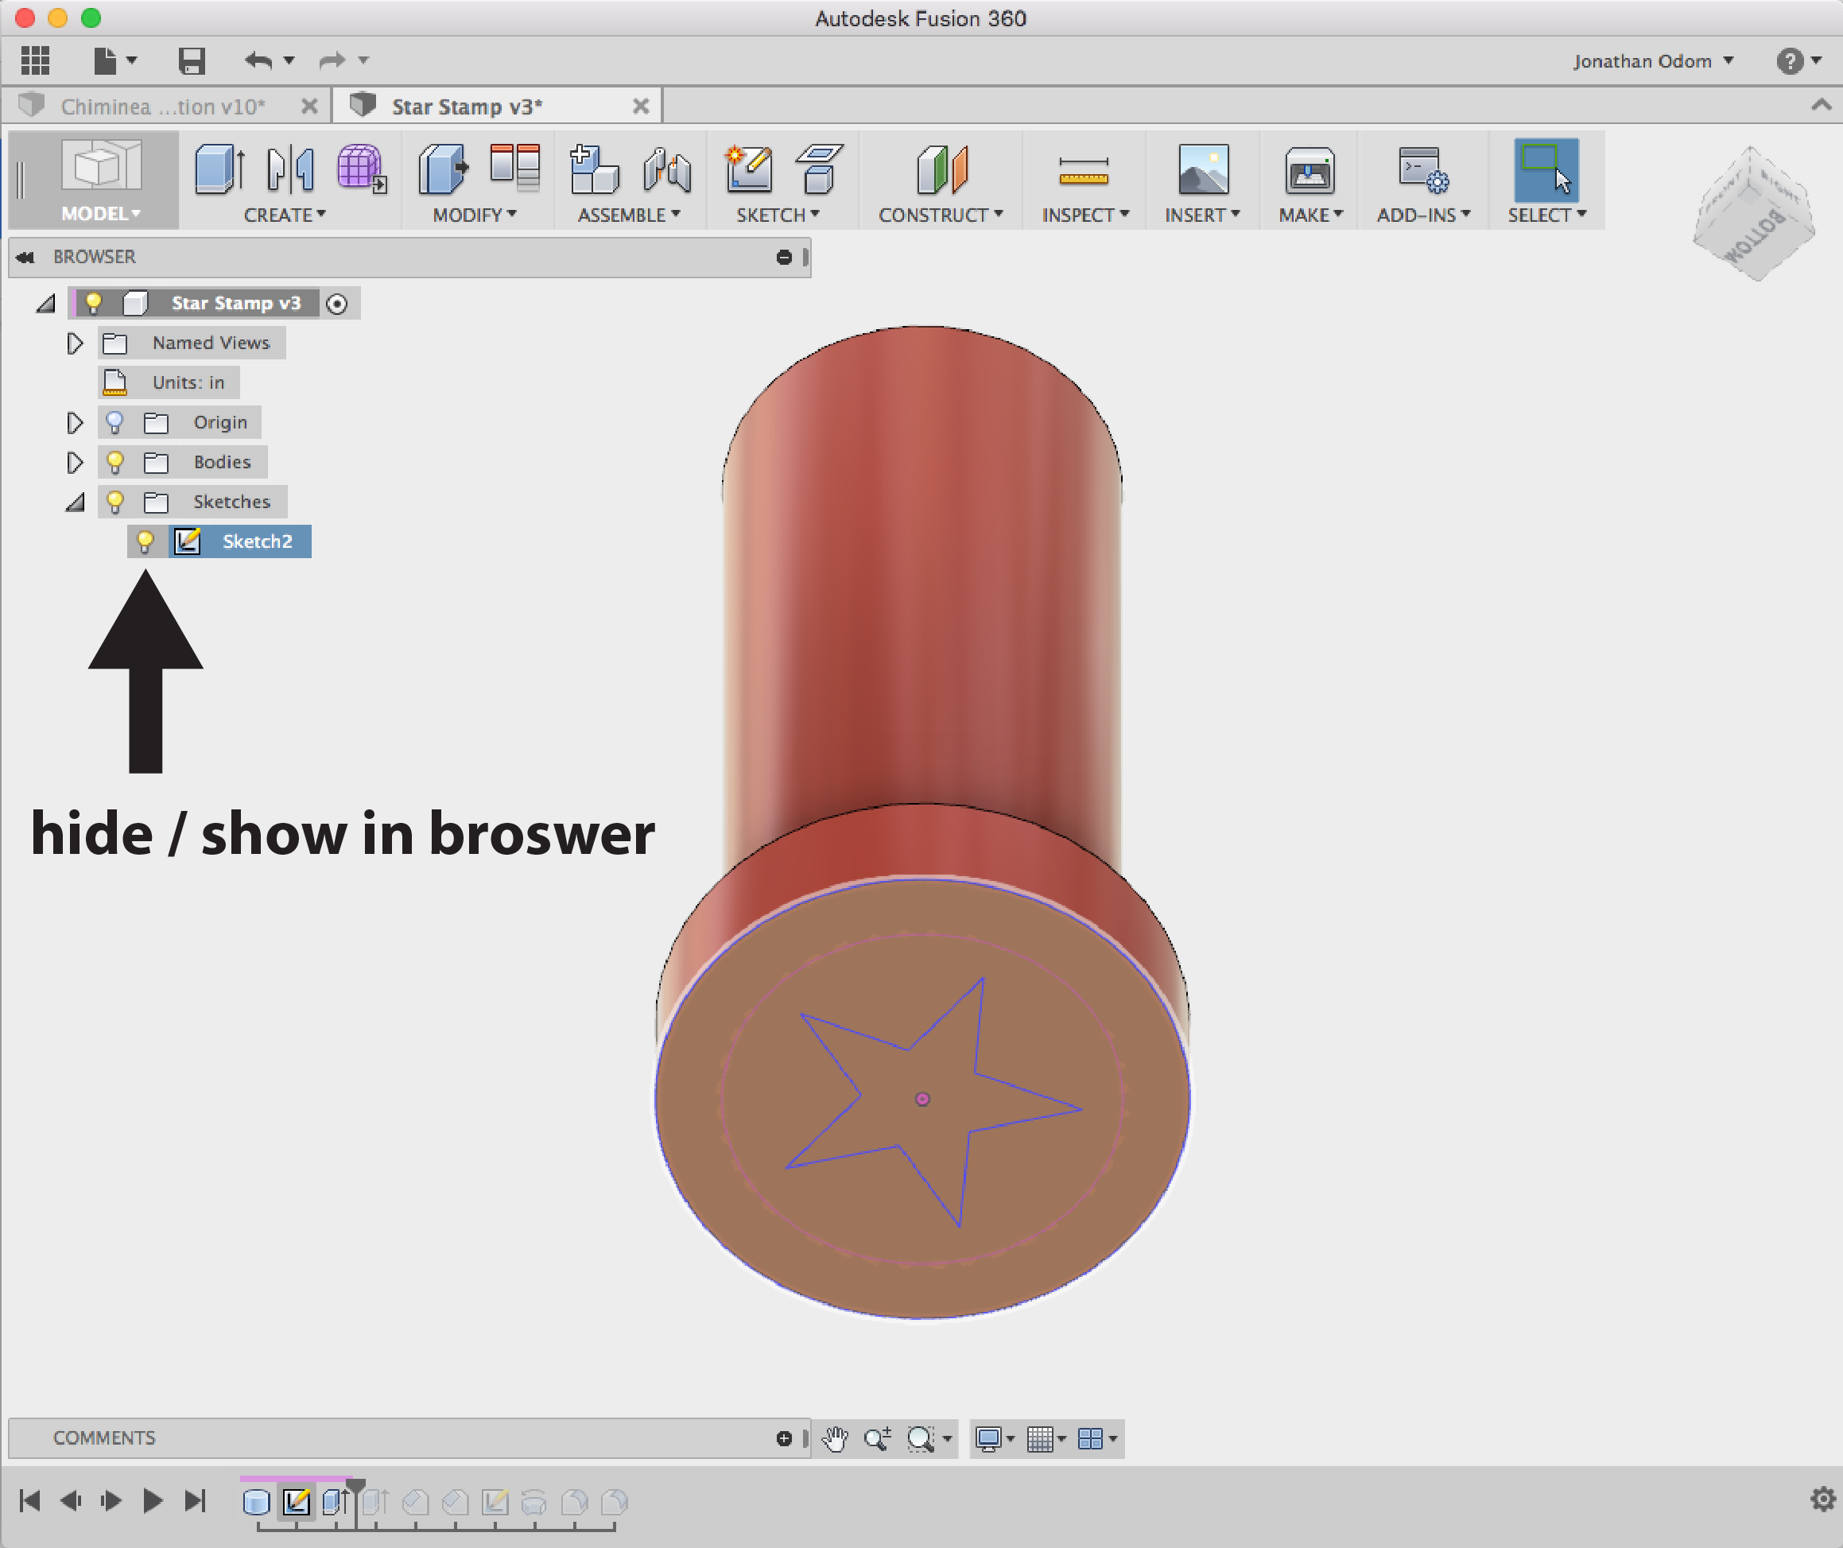Activate the Pan hand tool
The height and width of the screenshot is (1548, 1843).
[x=833, y=1438]
